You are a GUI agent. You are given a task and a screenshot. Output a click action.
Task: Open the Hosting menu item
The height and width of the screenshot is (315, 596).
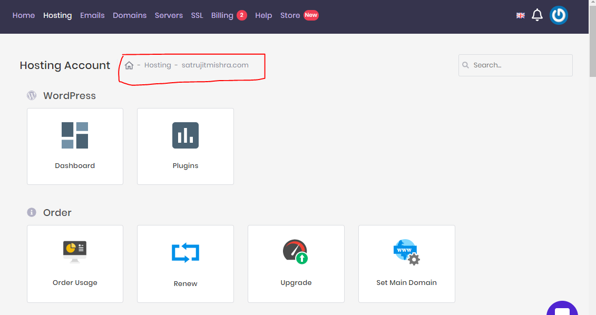coord(57,15)
